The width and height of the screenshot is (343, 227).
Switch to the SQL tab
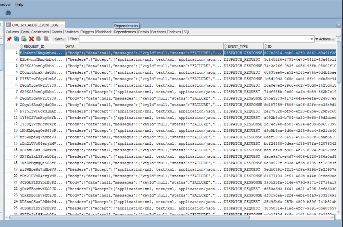[186, 32]
